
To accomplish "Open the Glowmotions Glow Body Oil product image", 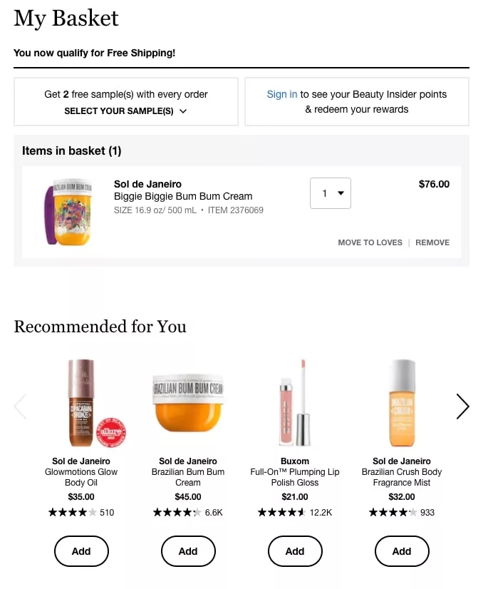I will tap(81, 403).
